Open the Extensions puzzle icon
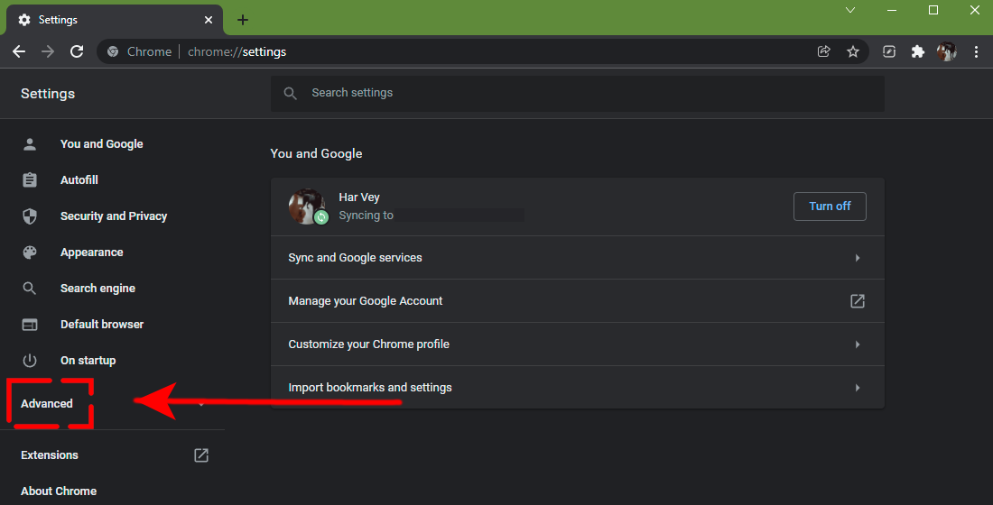The height and width of the screenshot is (505, 993). 918,52
